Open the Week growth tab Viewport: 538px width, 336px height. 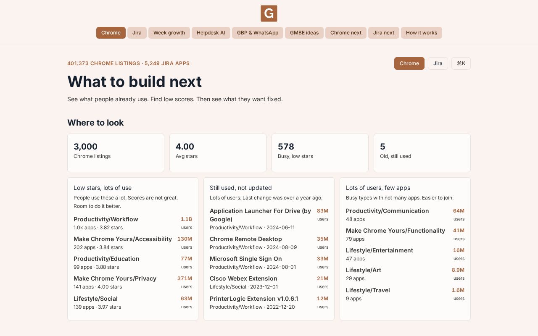pos(169,33)
